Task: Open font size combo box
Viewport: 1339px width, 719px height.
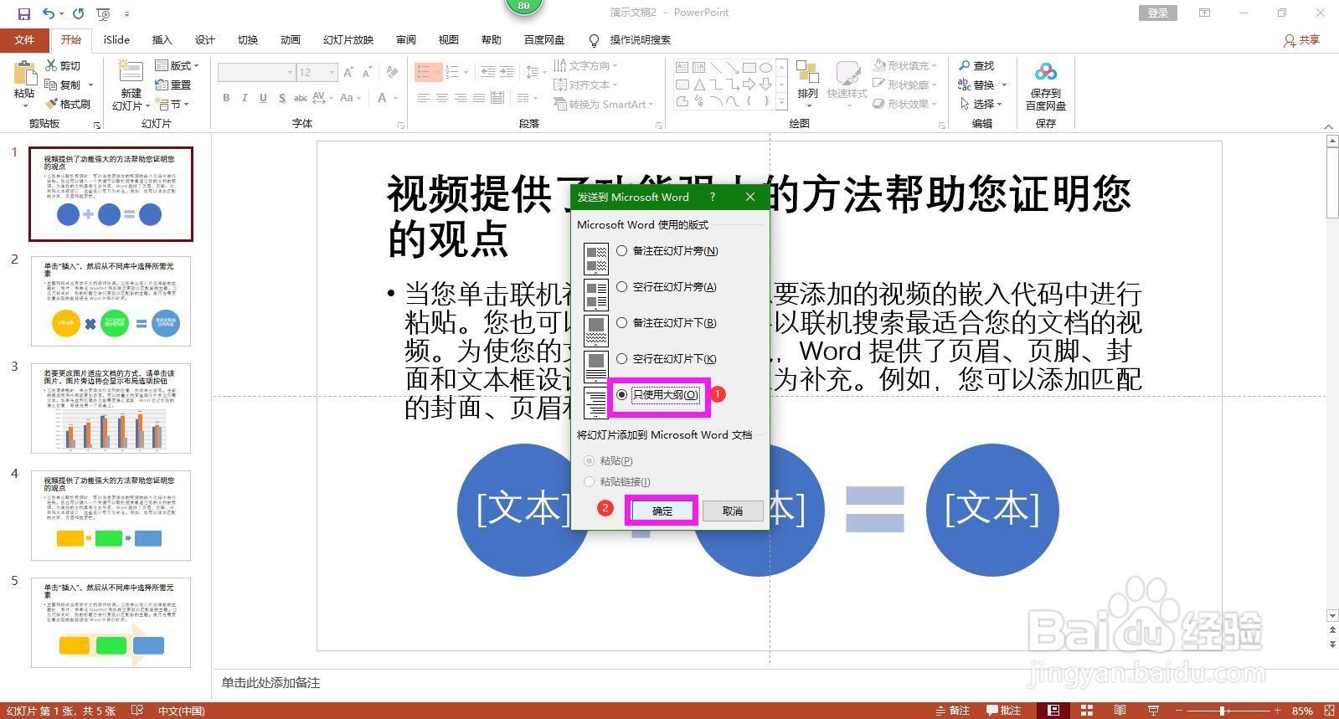Action: [x=318, y=73]
